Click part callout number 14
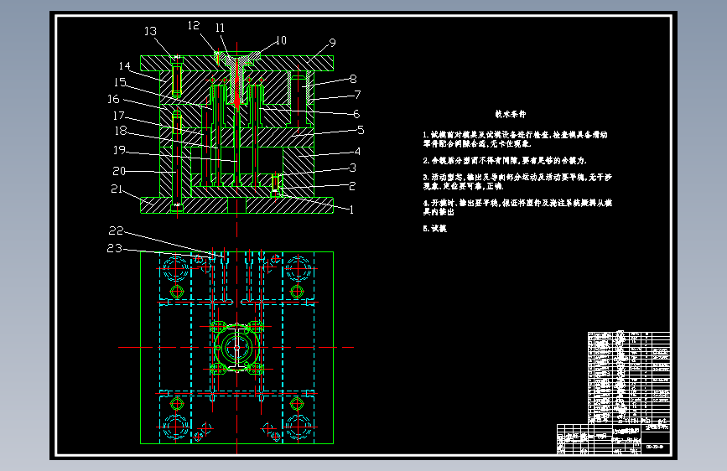This screenshot has height=471, width=727. tap(125, 66)
